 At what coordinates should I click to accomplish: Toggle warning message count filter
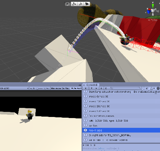153,88
